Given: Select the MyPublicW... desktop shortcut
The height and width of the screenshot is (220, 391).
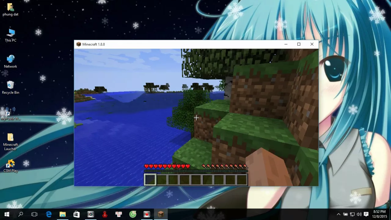Looking at the screenshot, I should coord(10,113).
